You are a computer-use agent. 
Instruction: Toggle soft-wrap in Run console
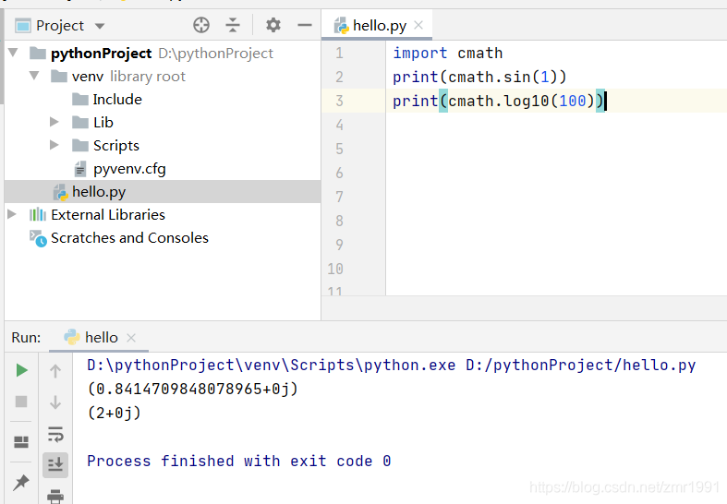coord(55,435)
